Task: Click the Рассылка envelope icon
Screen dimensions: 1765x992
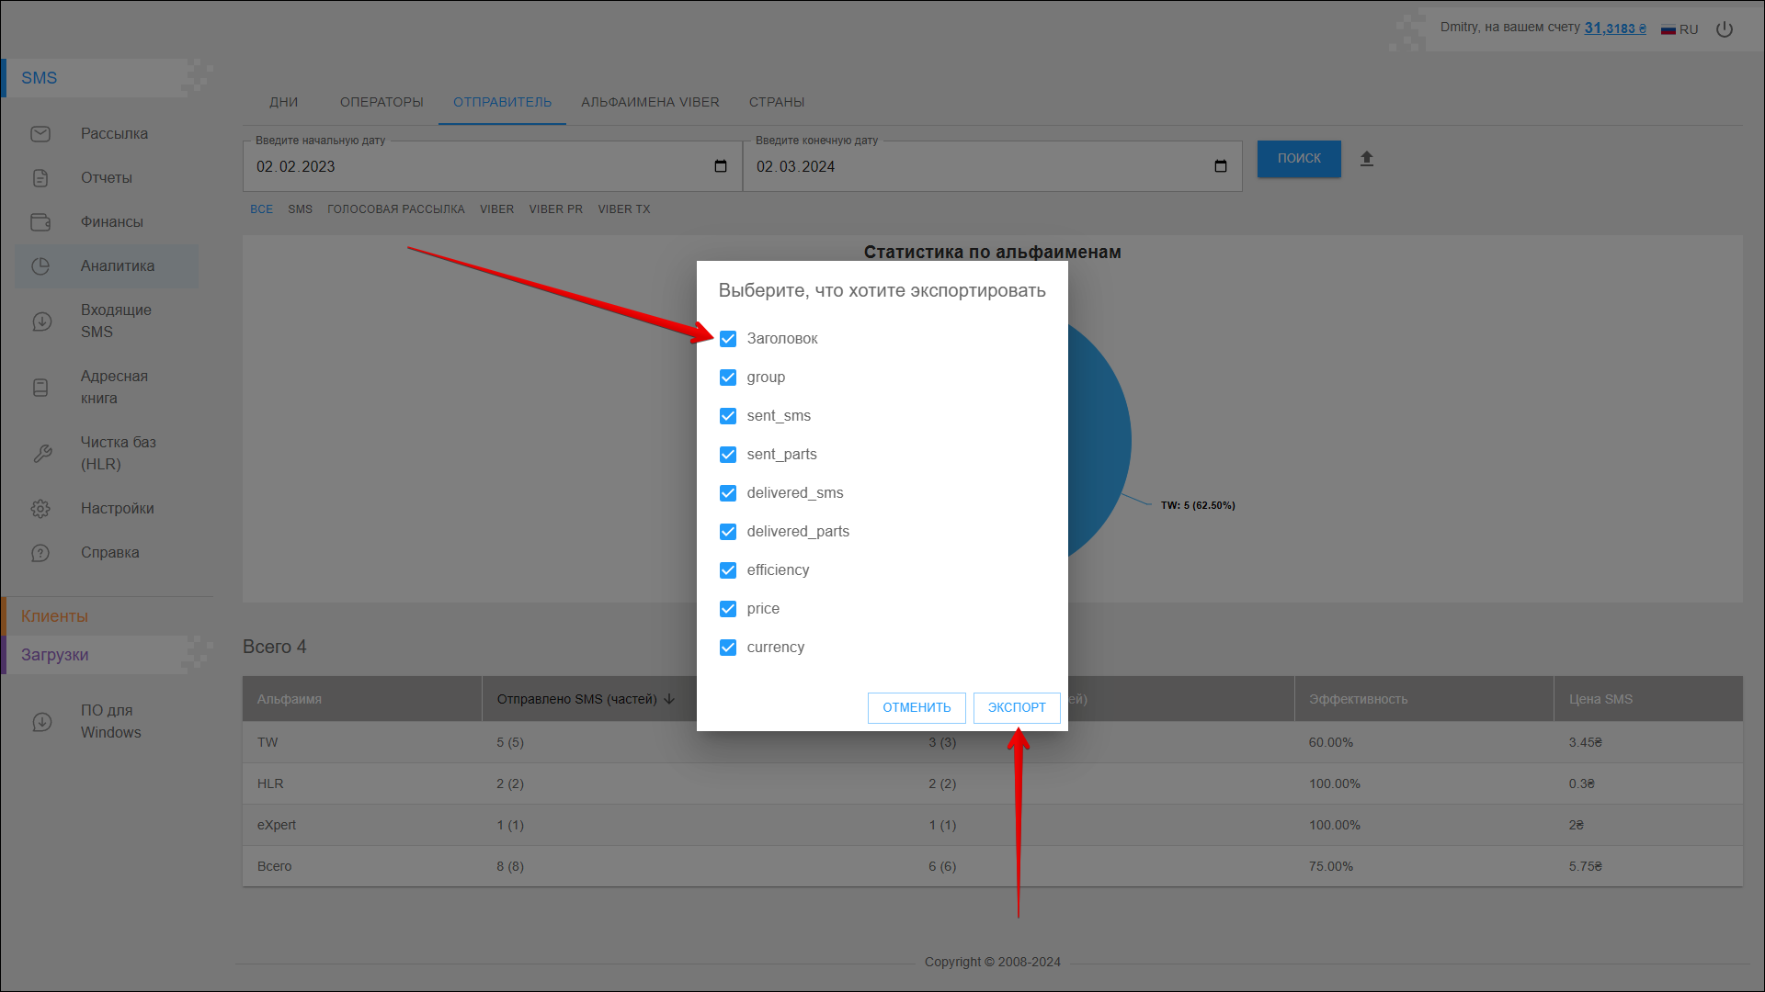Action: [x=40, y=134]
